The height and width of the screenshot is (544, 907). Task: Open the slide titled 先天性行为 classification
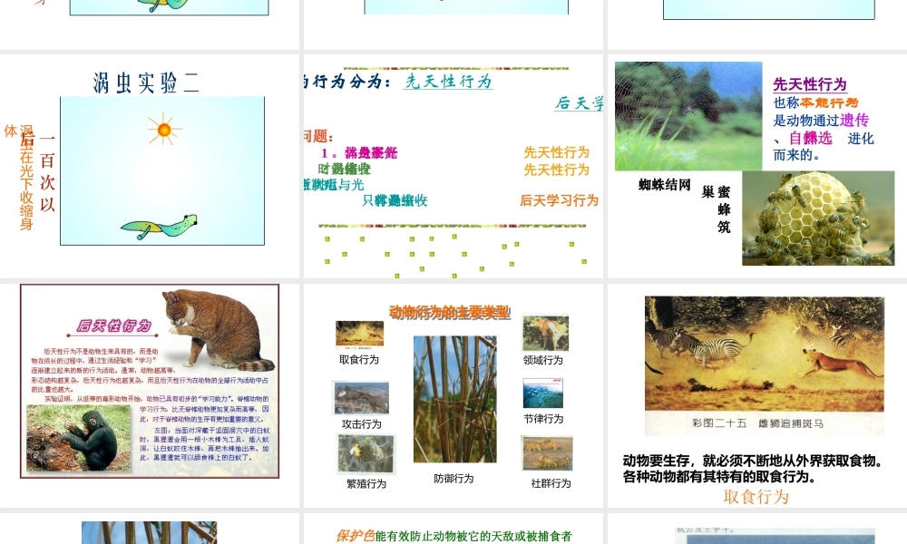[x=453, y=166]
